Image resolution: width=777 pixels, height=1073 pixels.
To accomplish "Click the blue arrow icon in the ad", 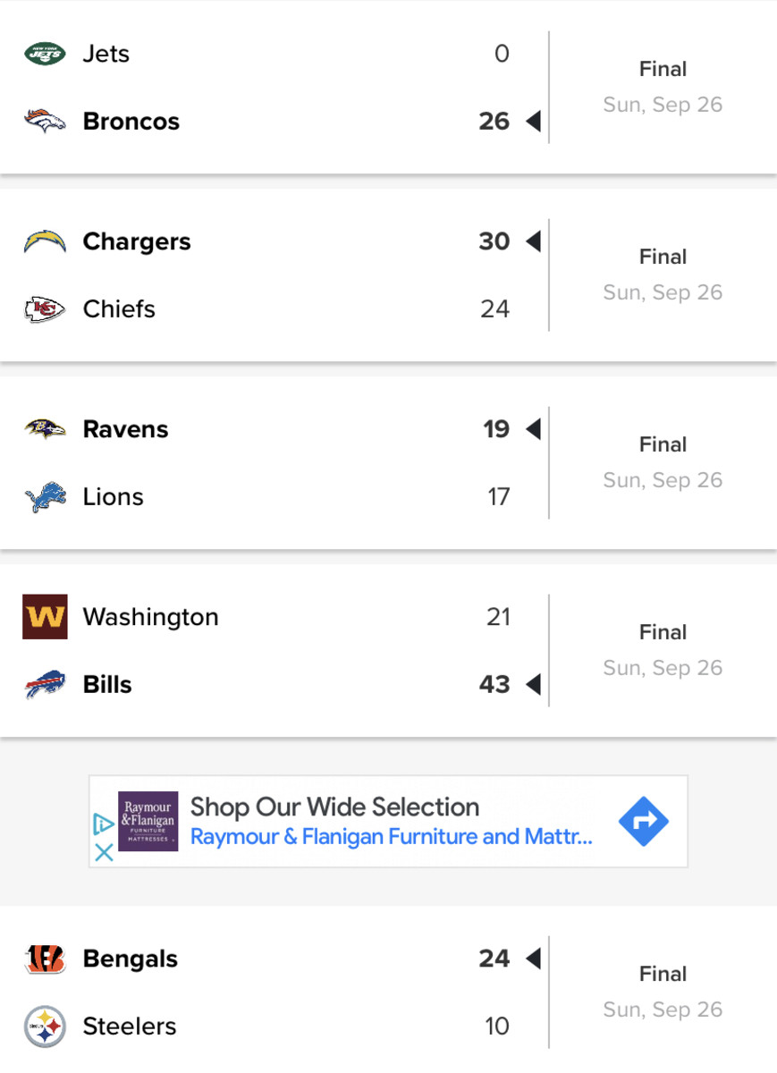I will pyautogui.click(x=644, y=821).
